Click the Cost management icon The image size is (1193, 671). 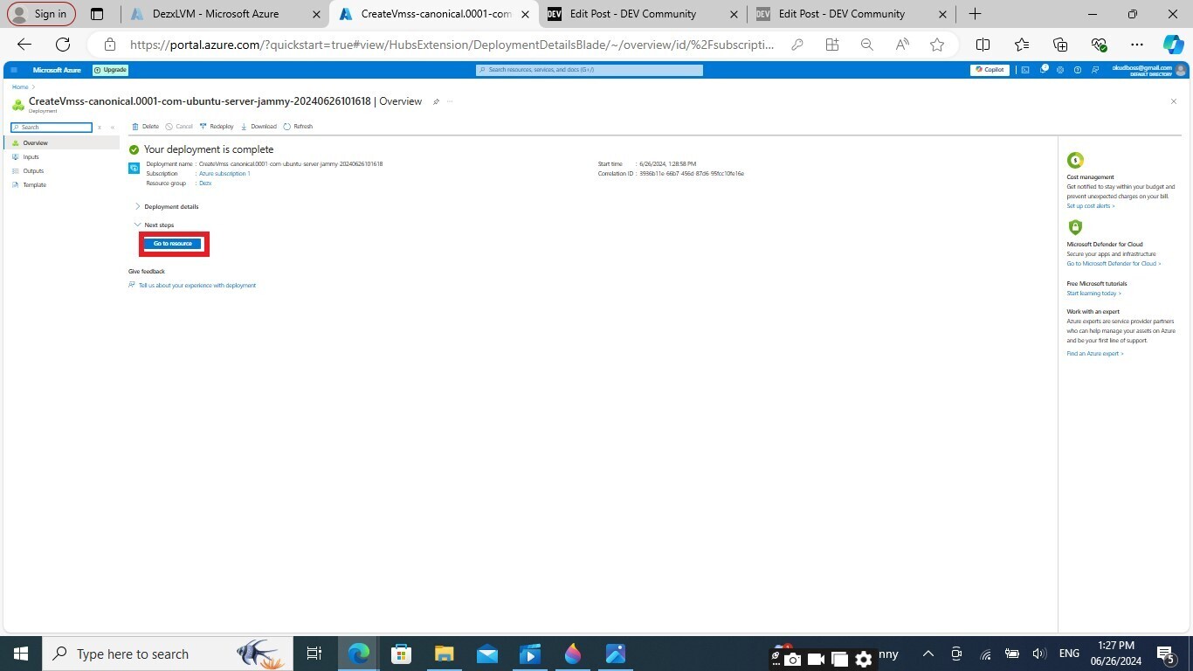[x=1075, y=160]
